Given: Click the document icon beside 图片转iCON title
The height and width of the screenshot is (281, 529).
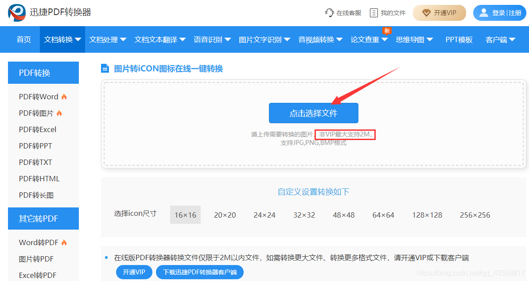Looking at the screenshot, I should point(105,69).
